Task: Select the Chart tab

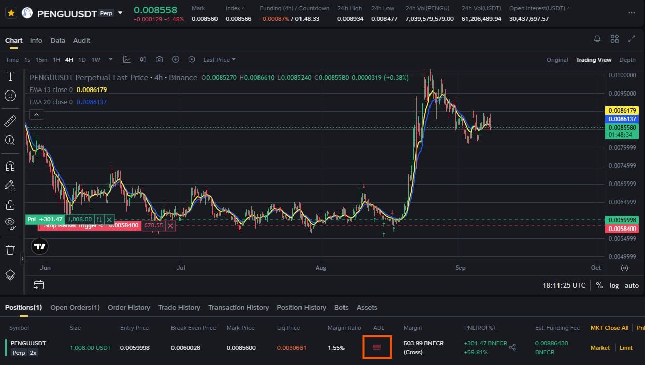Action: pos(14,40)
